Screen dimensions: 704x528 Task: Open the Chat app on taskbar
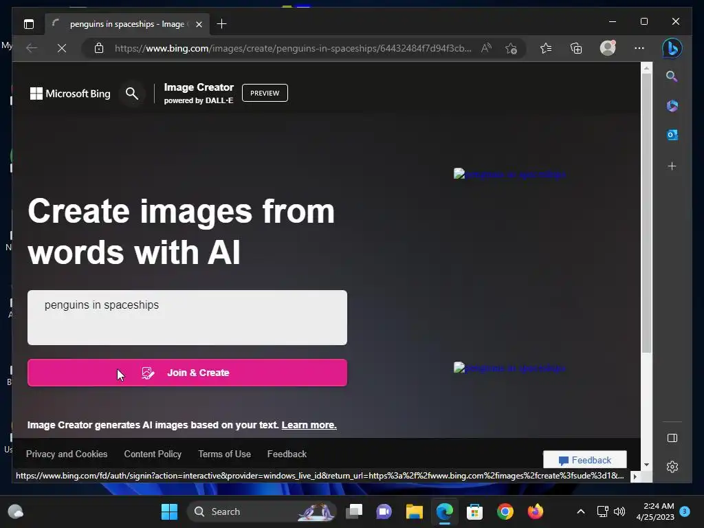pos(384,511)
